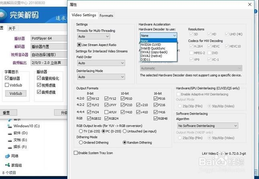The width and height of the screenshot is (259, 179).
Task: Close the 属性 properties dialog
Action: point(250,4)
